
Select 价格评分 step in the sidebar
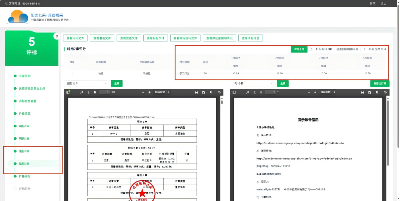click(x=25, y=176)
